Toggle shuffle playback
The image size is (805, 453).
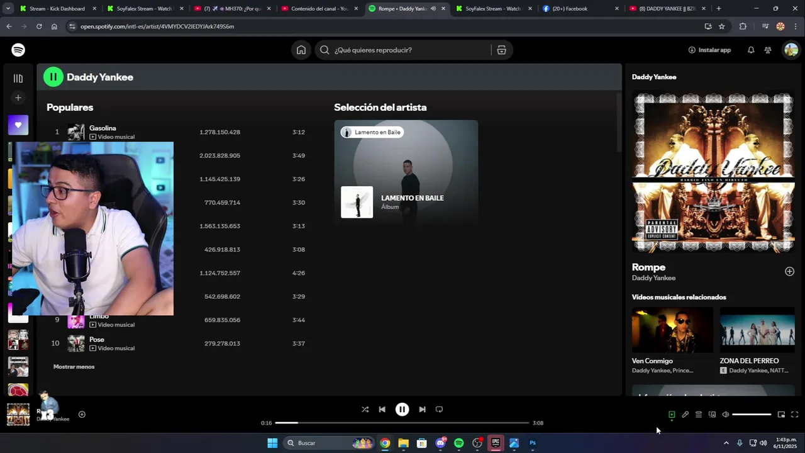[x=365, y=409]
